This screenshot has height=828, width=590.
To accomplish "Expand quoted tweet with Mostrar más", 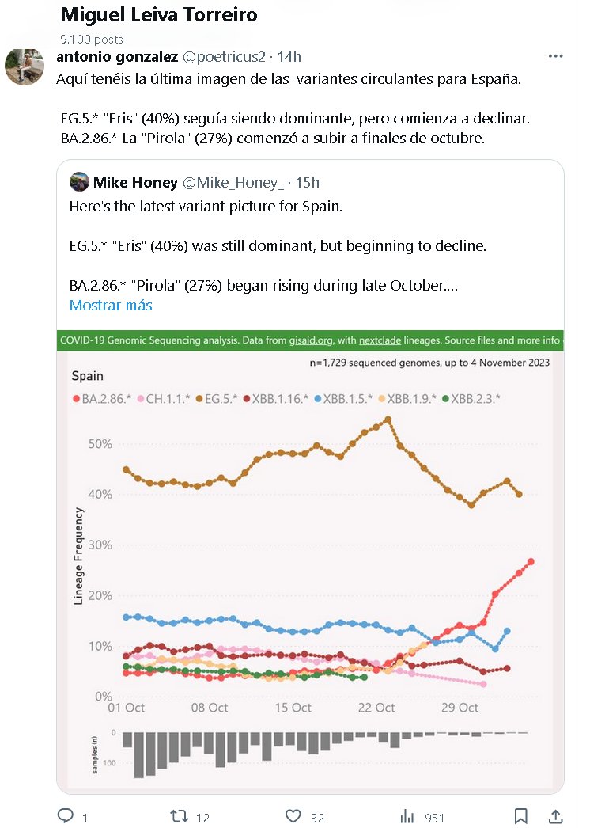I will point(111,306).
